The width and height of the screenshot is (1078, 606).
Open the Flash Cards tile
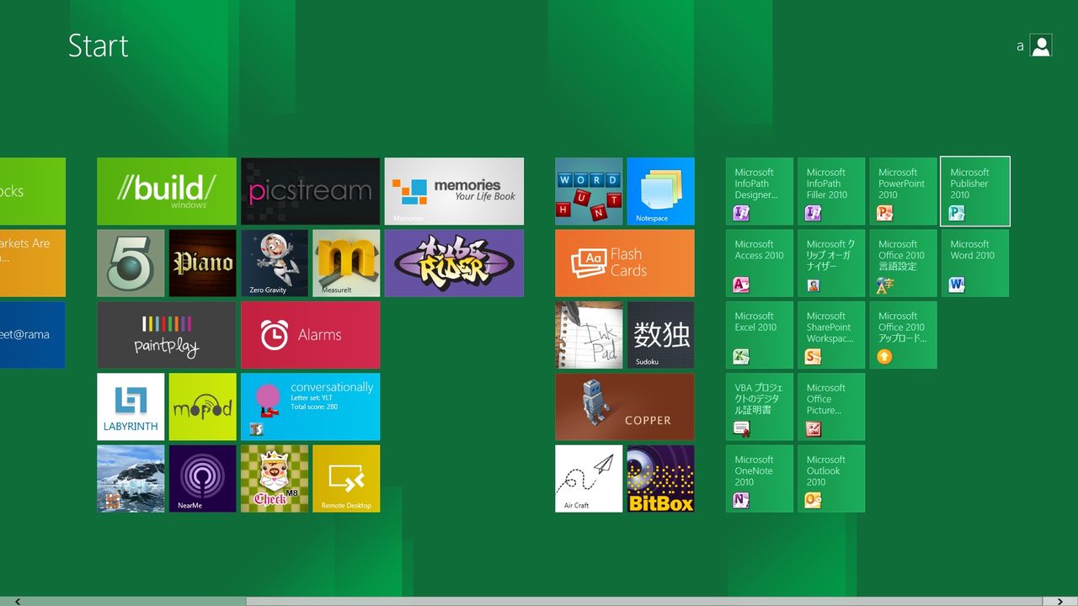[x=625, y=263]
